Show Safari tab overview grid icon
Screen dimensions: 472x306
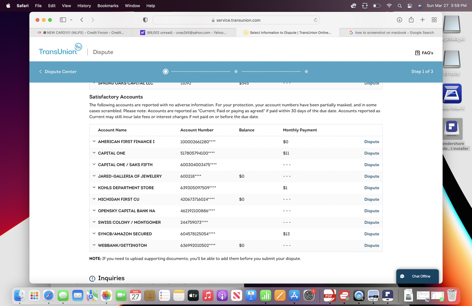click(434, 20)
